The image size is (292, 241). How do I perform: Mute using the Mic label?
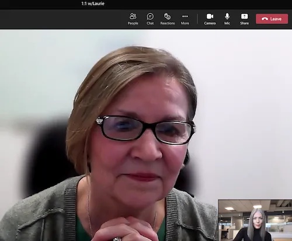pos(227,23)
